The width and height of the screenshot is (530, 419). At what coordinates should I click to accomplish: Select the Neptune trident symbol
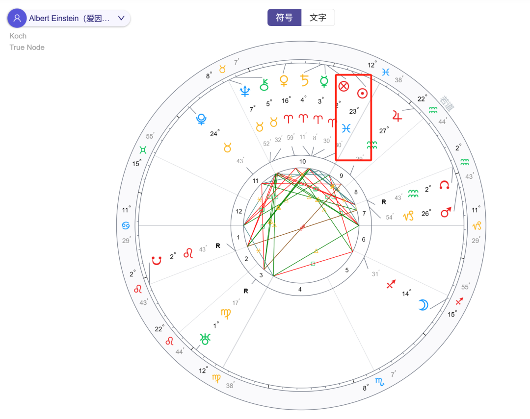[244, 91]
